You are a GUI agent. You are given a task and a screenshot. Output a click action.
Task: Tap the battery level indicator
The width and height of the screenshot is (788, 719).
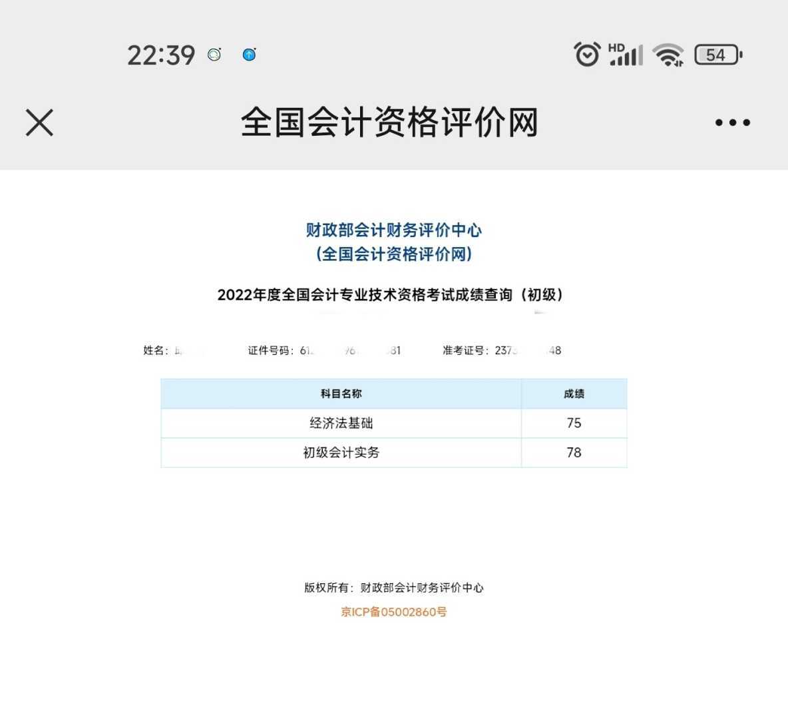click(x=717, y=55)
